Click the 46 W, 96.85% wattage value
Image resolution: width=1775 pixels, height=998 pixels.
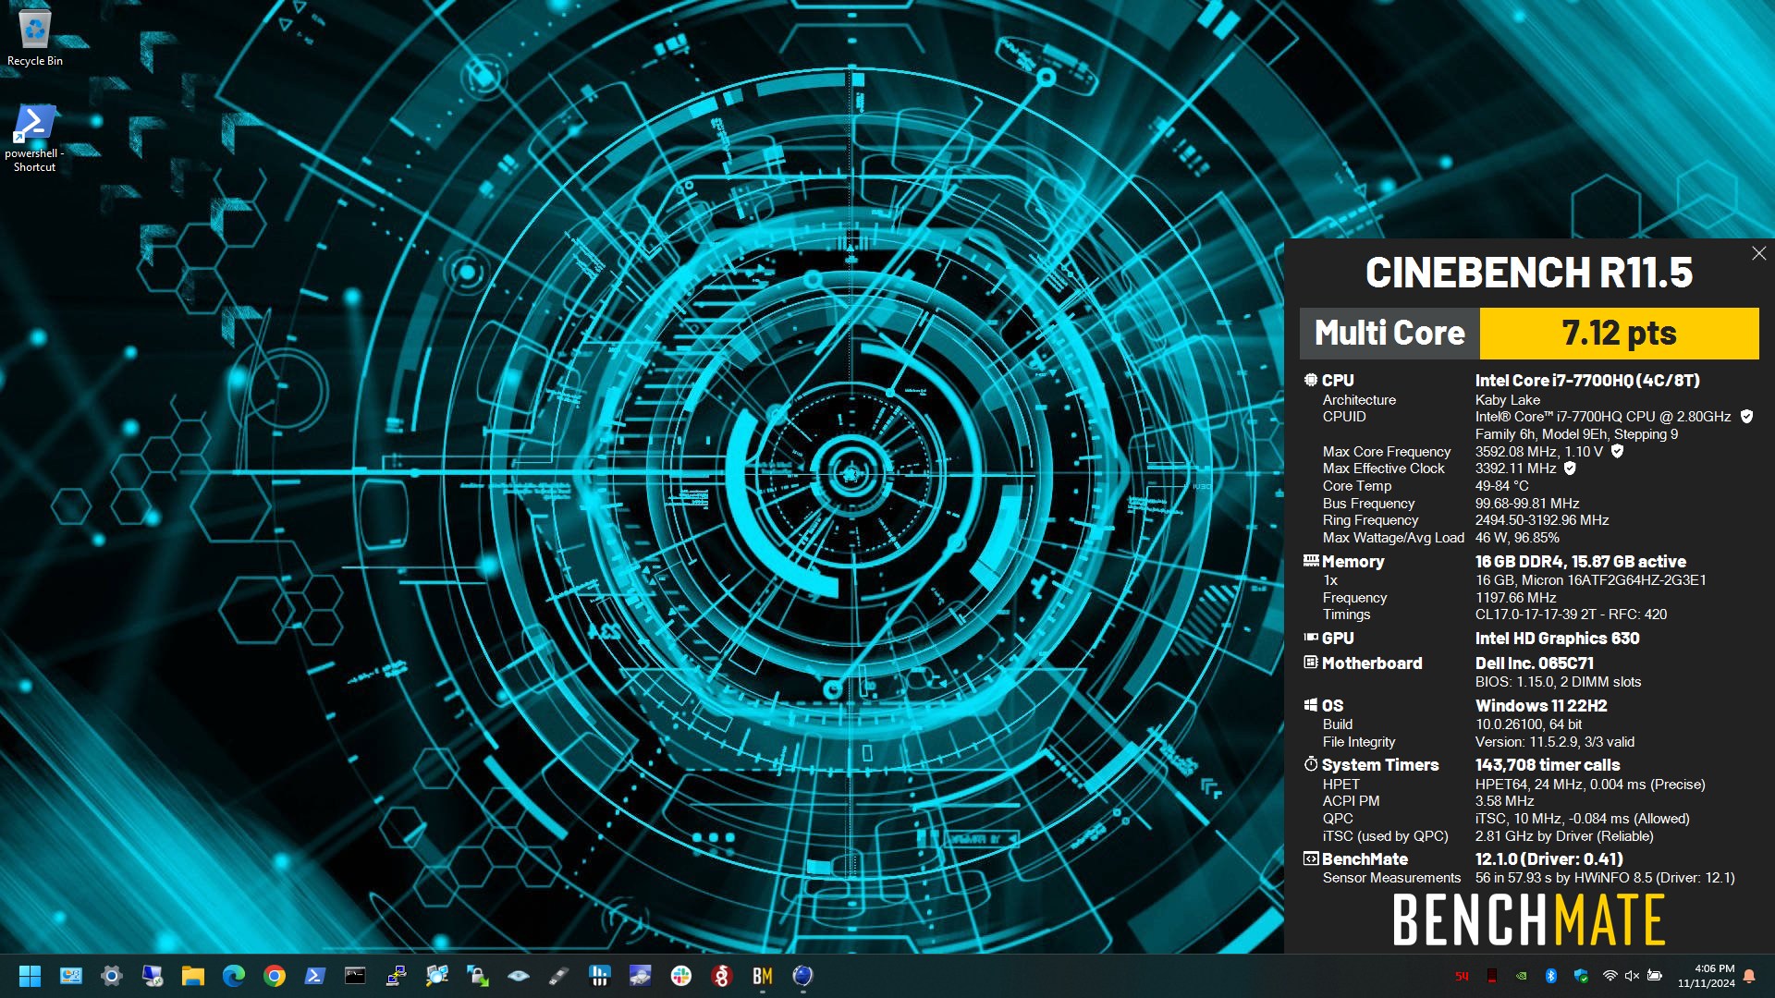coord(1517,538)
